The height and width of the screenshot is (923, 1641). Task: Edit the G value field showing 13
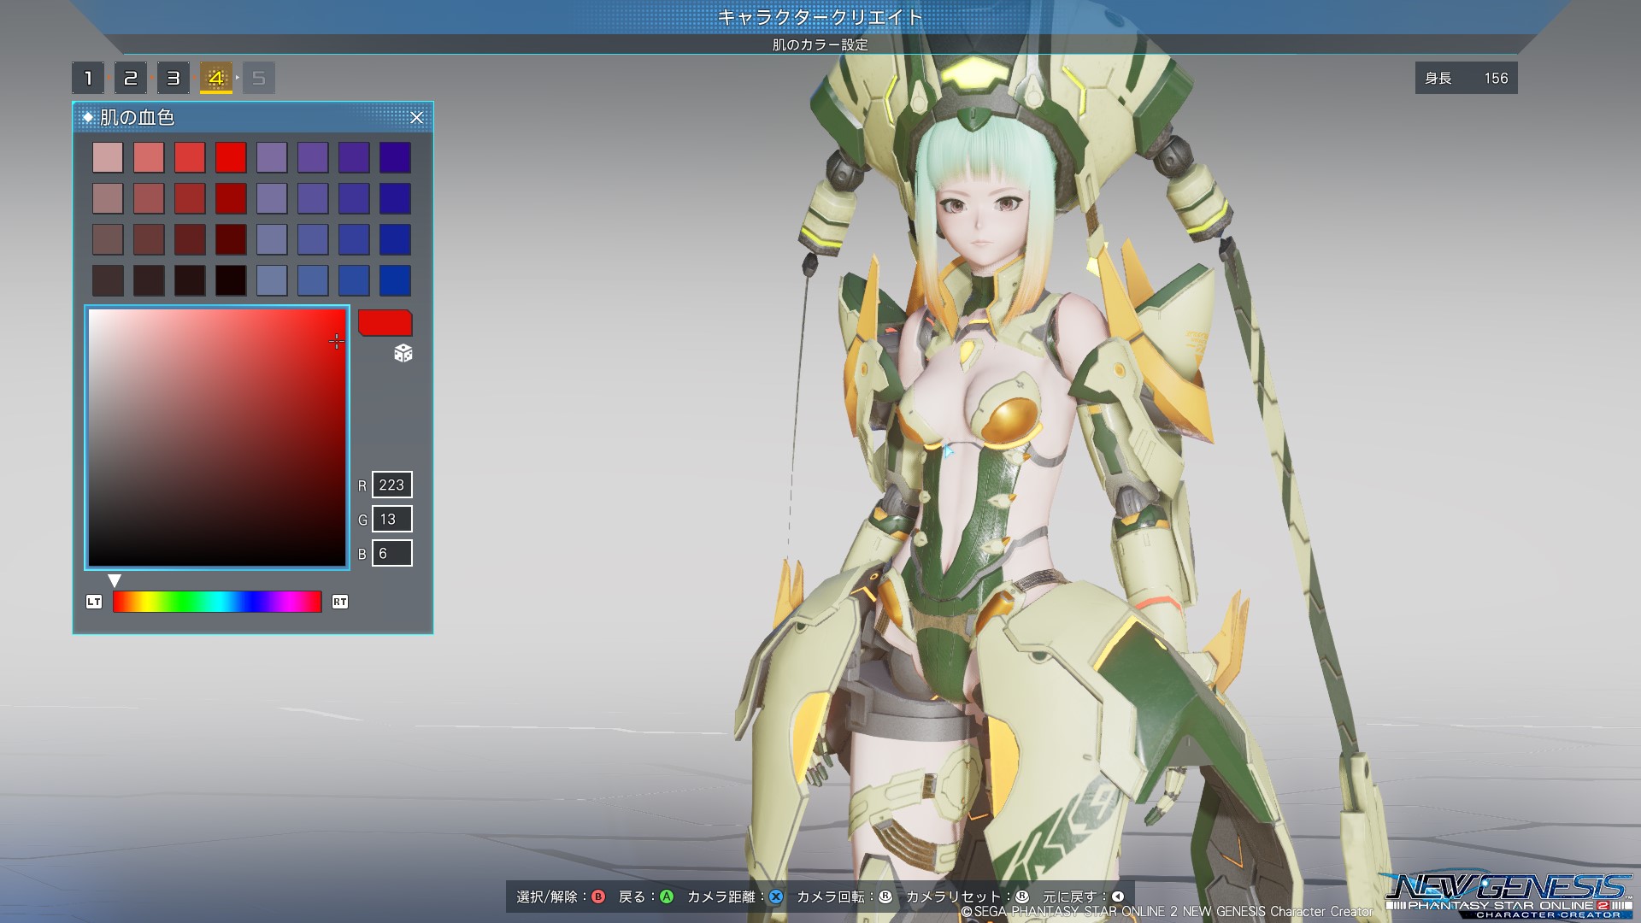(x=392, y=519)
